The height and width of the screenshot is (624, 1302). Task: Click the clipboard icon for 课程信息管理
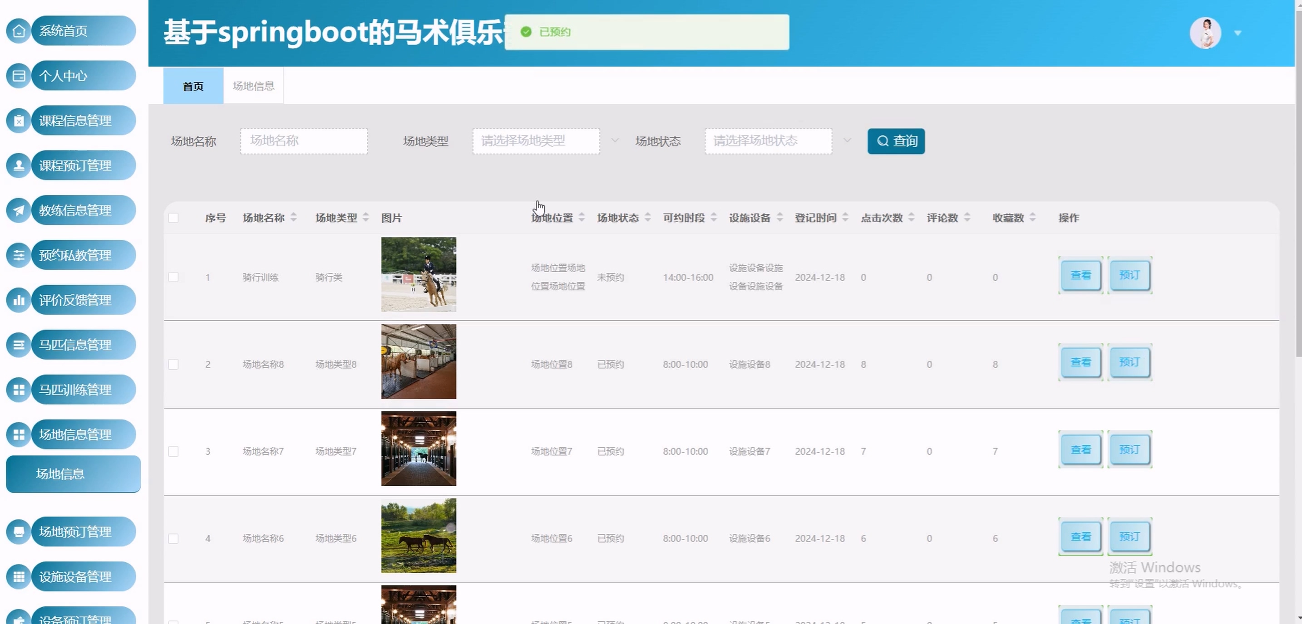[19, 121]
